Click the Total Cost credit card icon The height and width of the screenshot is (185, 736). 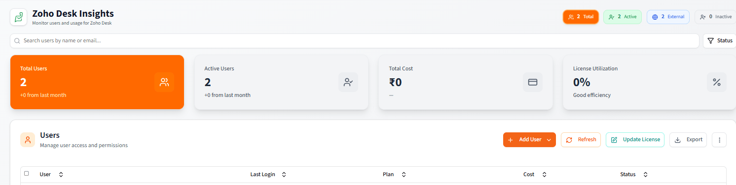pos(533,82)
